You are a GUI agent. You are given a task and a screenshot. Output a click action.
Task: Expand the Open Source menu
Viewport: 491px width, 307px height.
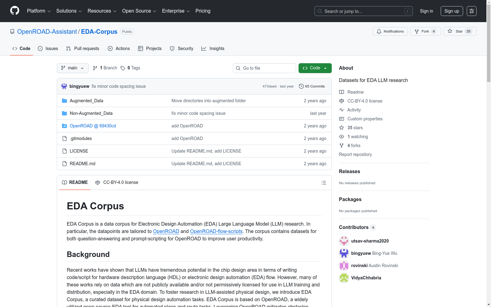tap(139, 11)
